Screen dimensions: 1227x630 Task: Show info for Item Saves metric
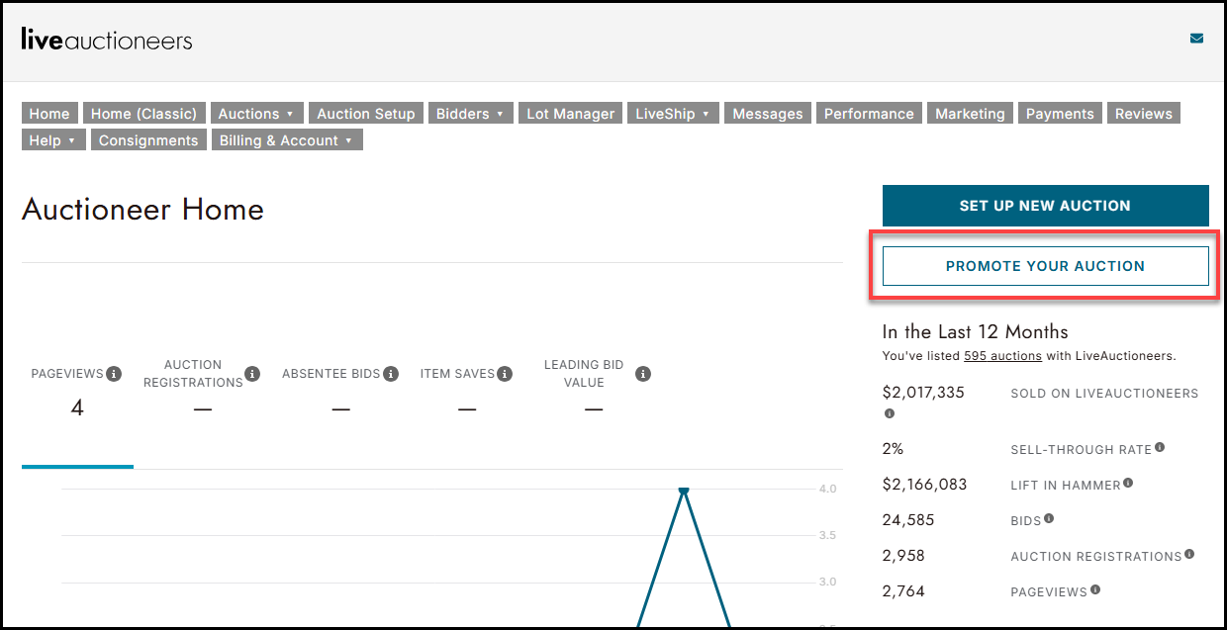(x=505, y=374)
